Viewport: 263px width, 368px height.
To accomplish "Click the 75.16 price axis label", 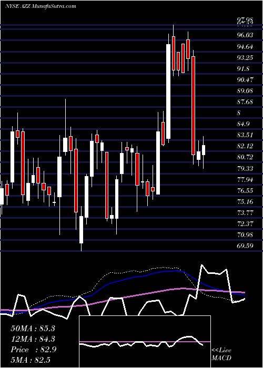I will click(x=245, y=201).
